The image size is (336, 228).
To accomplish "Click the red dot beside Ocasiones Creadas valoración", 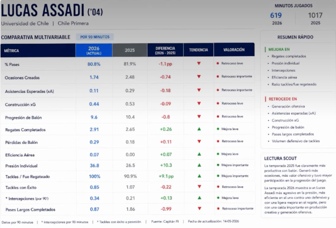I will click(218, 76).
